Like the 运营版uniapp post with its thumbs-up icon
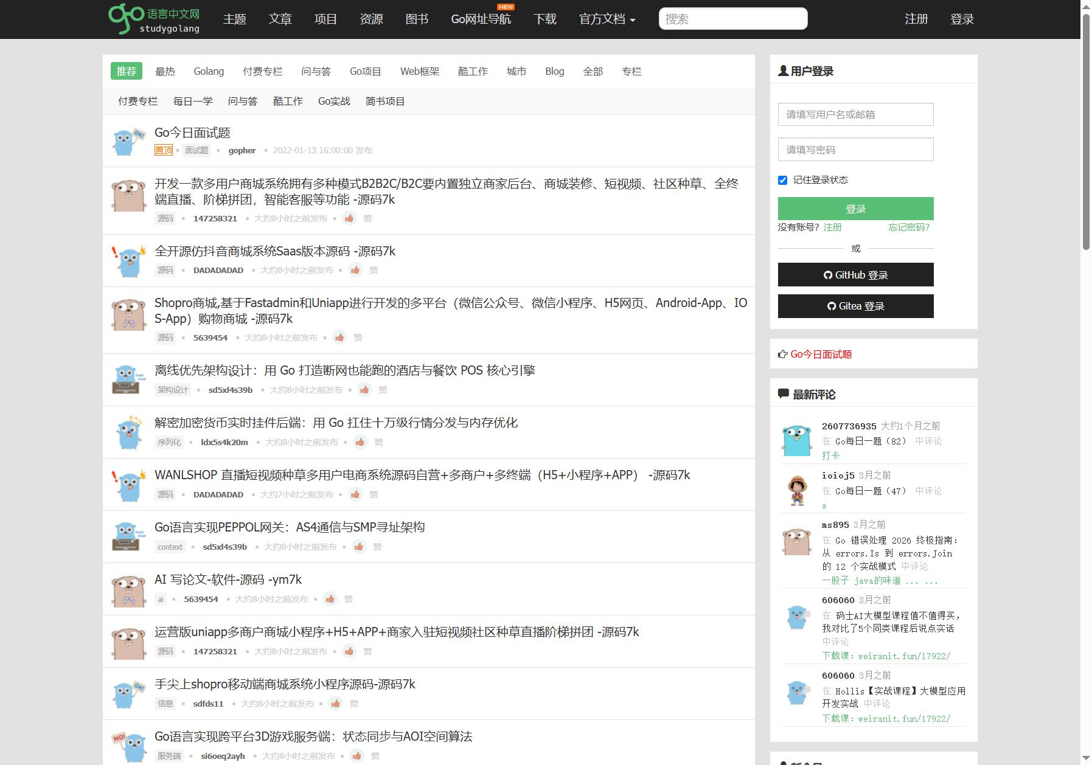This screenshot has height=765, width=1092. pyautogui.click(x=349, y=651)
